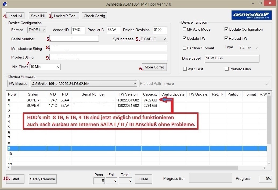Click the FW Update column header
Viewport: 278px width, 190px height.
[198, 94]
